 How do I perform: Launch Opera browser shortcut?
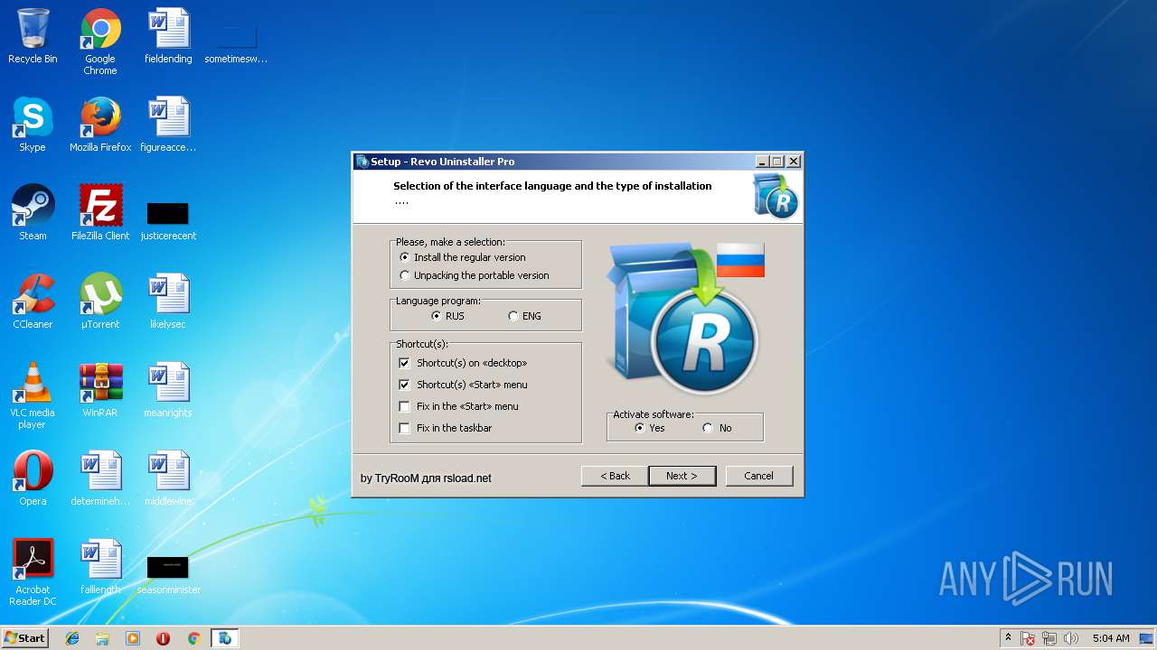click(x=33, y=478)
